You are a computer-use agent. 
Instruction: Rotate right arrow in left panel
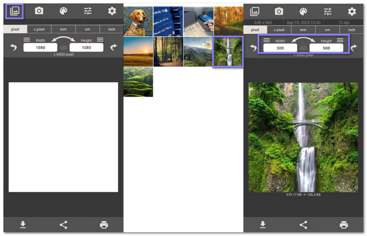tap(114, 48)
